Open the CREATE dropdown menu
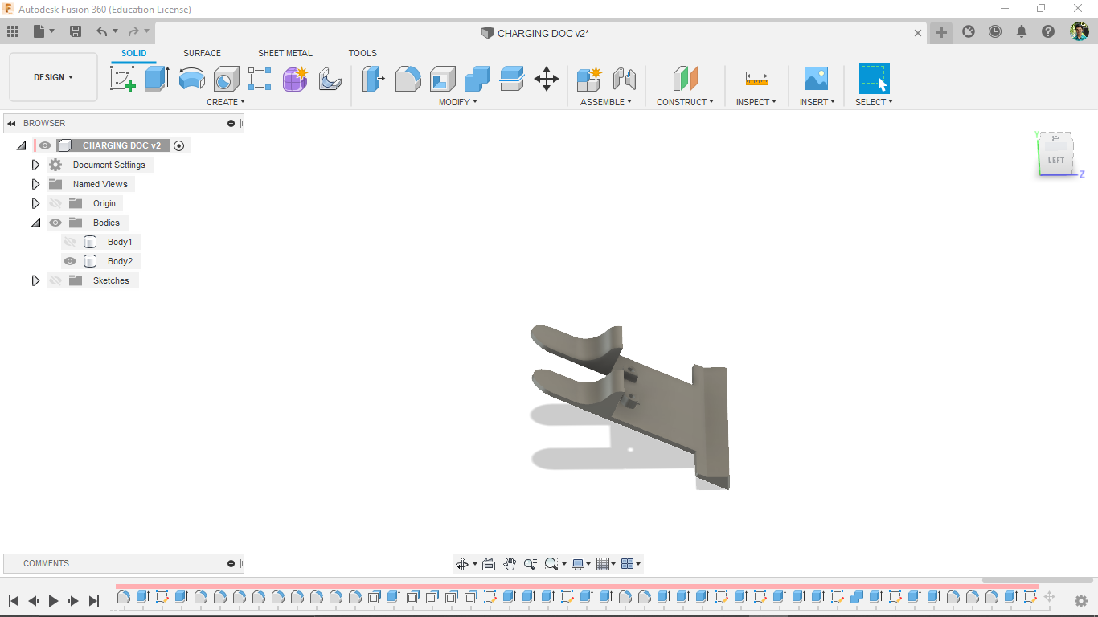The height and width of the screenshot is (617, 1098). 226,102
